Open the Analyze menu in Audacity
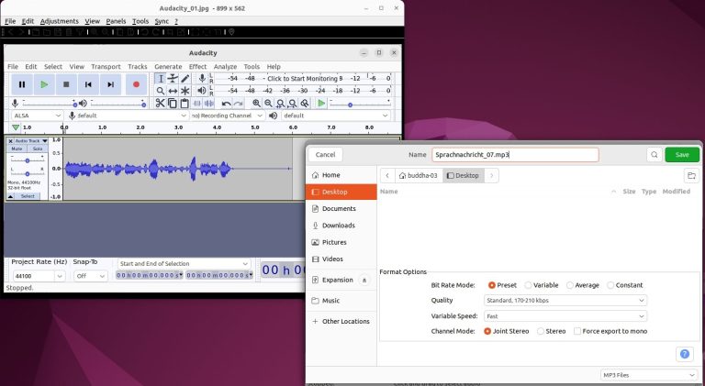This screenshot has width=705, height=386. pos(225,66)
